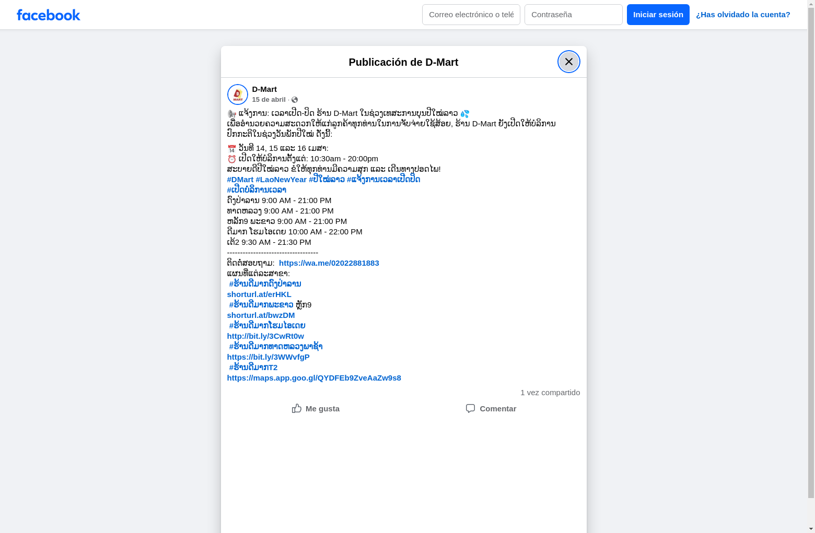Screen dimensions: 815x533
Task: Open the #ຮ້ານດີມາກພະຂາວ hashtag
Action: click(261, 305)
